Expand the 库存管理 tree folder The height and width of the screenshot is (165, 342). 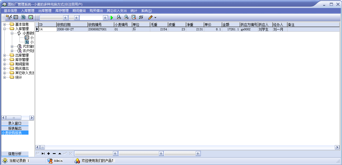(4, 60)
